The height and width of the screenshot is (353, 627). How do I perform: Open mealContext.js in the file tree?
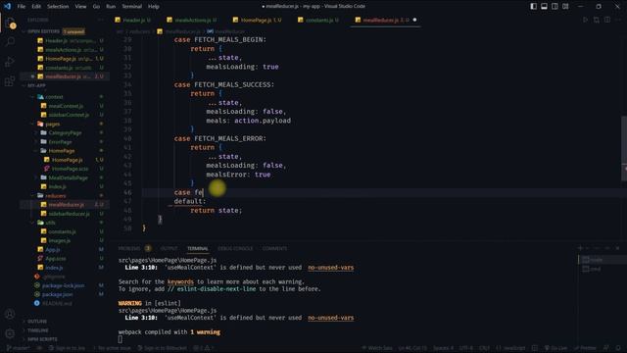(66, 106)
